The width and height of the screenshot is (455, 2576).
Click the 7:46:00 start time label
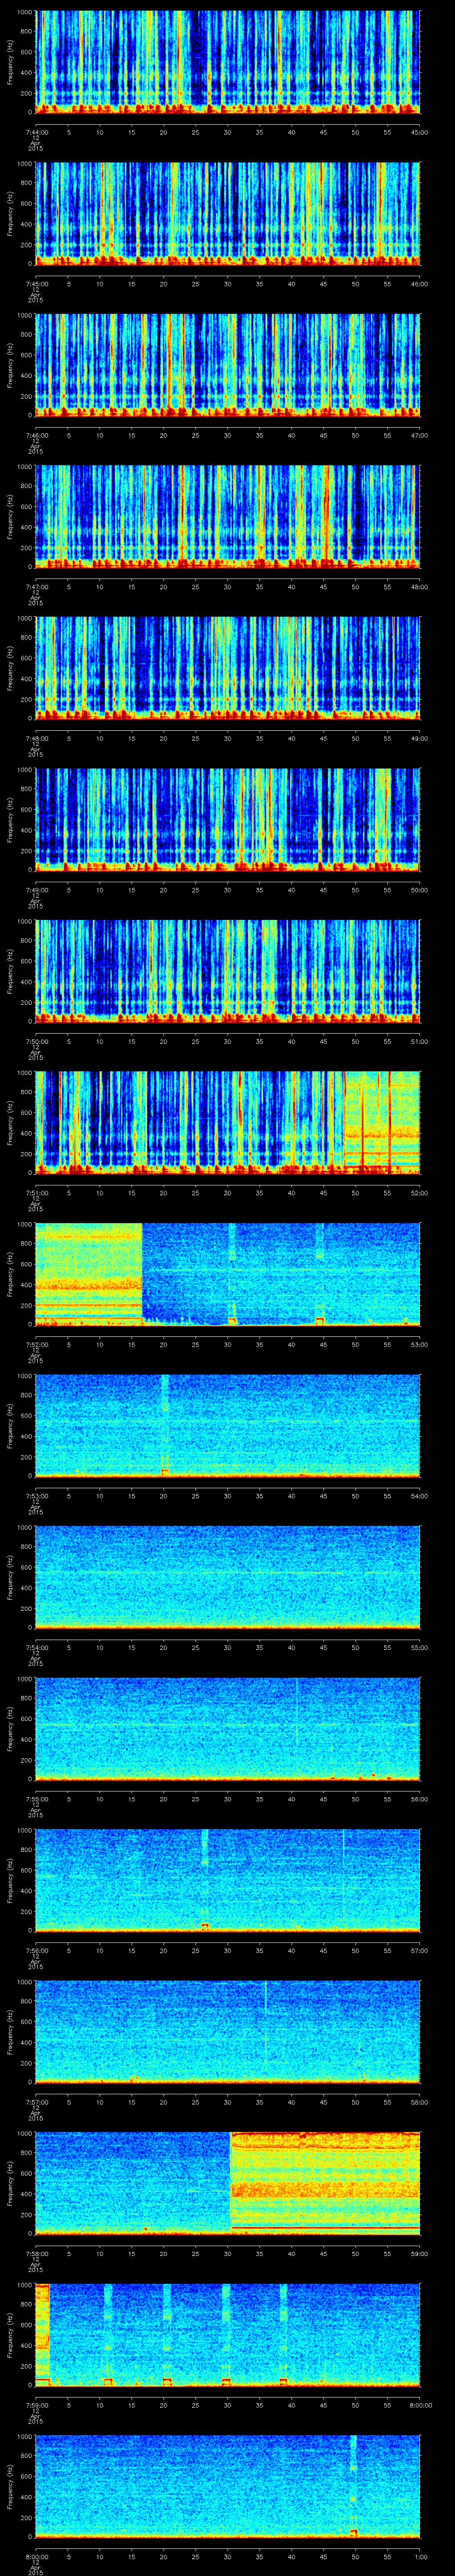[36, 435]
